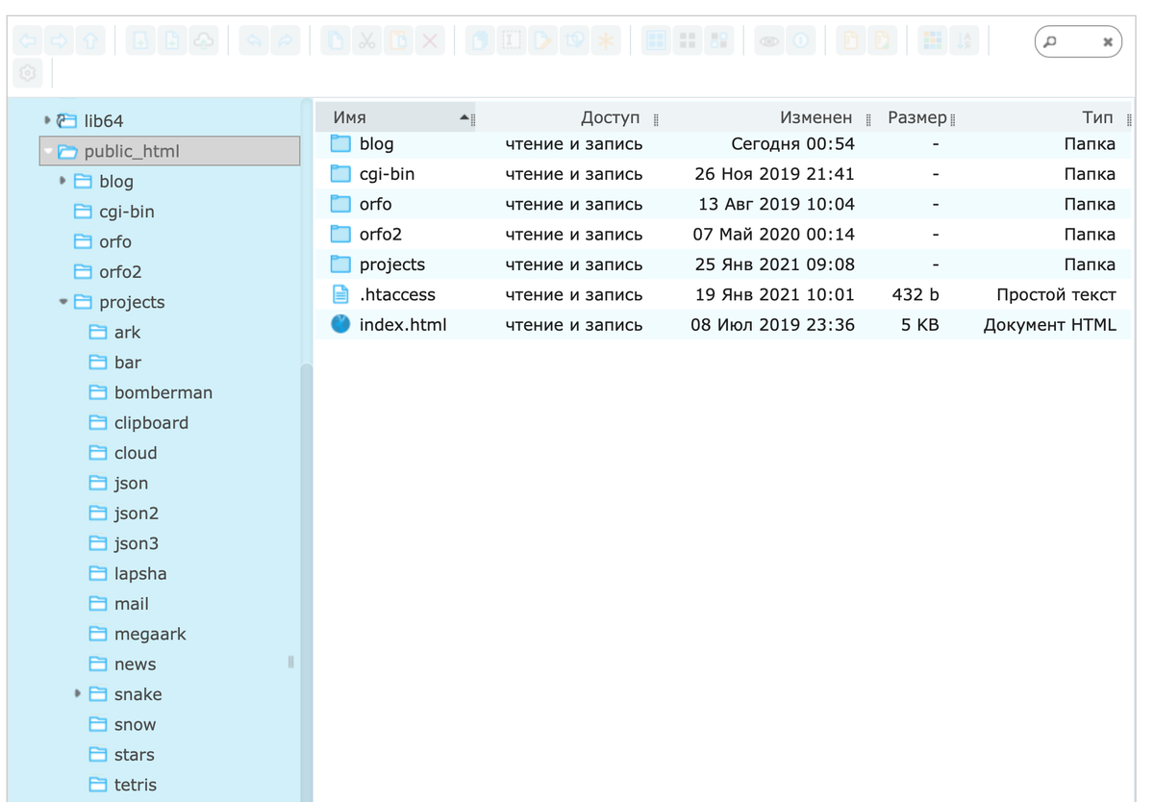Screen dimensions: 1154x802
Task: Select public_html in the folder tree
Action: tap(169, 151)
